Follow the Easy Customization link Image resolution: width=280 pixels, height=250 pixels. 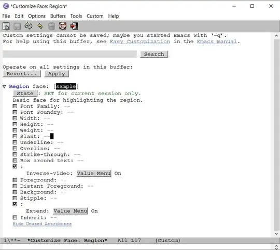point(140,42)
